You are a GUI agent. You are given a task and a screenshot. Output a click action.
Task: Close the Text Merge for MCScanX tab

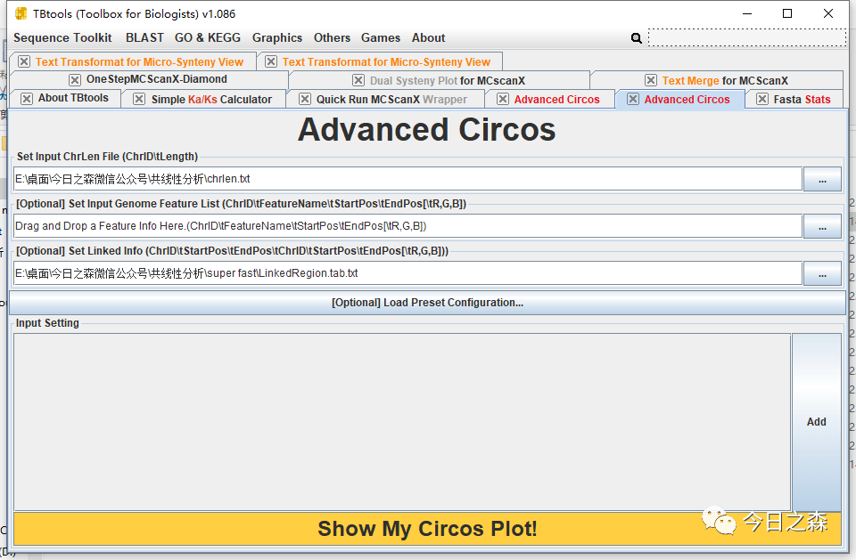651,80
